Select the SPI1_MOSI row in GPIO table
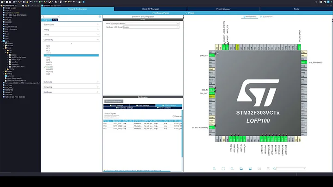333x187 pixels. coord(142,129)
